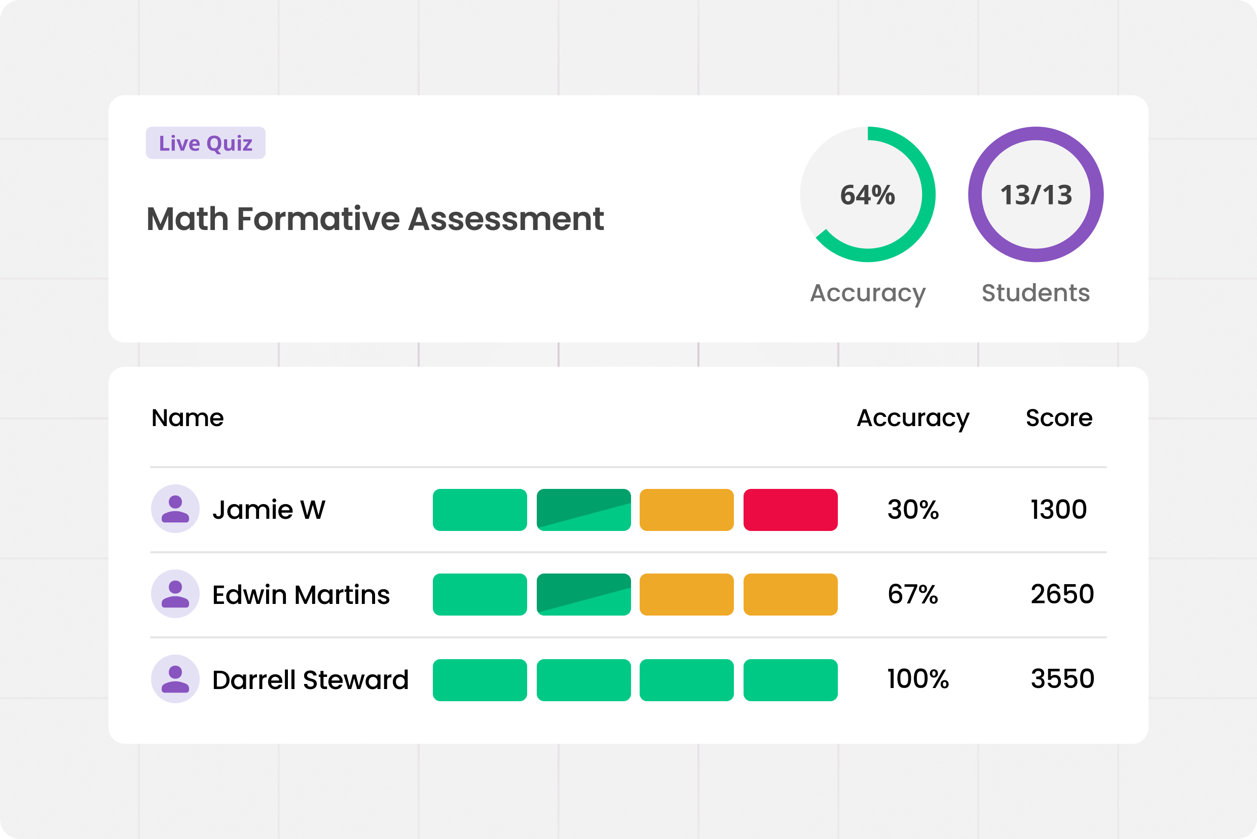Click Jamie W's first green answer block
Screen dimensions: 1257x839
coord(479,509)
